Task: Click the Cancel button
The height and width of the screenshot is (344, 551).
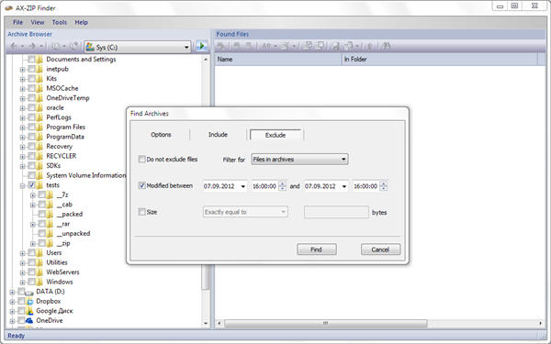Action: point(380,250)
